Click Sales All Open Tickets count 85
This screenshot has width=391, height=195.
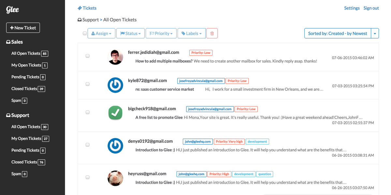coord(45,53)
